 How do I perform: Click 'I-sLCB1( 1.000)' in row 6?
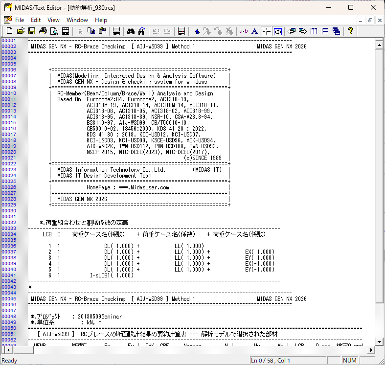[112, 275]
